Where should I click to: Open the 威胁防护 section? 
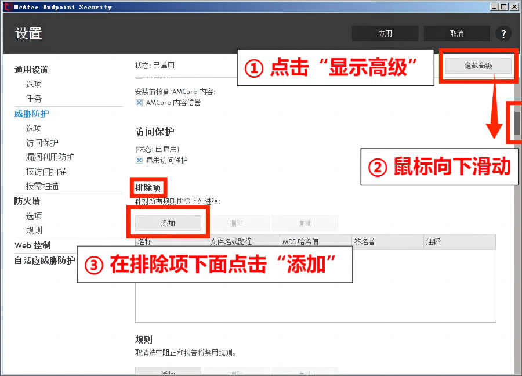[x=32, y=114]
